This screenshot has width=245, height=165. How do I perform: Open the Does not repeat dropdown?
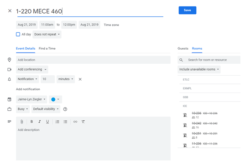[47, 35]
